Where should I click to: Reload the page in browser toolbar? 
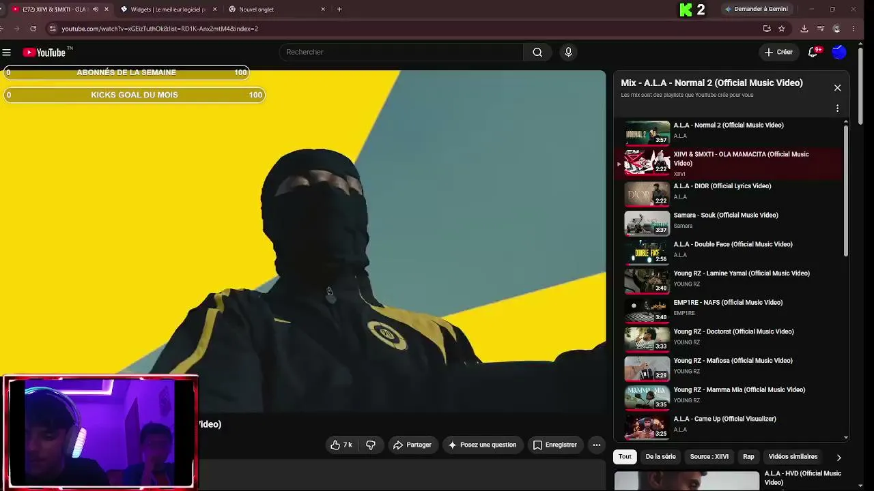(x=33, y=29)
